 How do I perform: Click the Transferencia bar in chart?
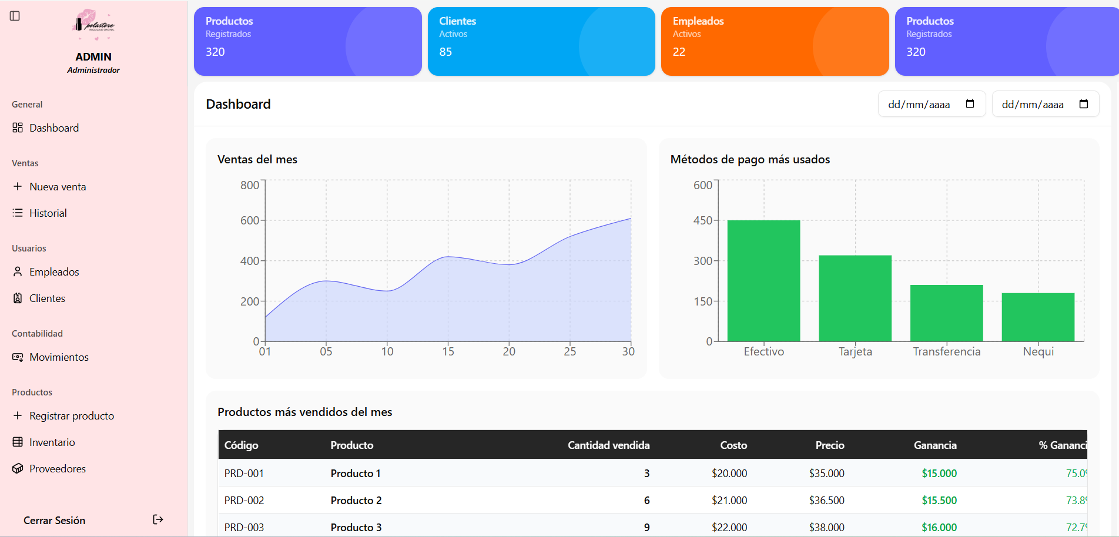(x=947, y=313)
